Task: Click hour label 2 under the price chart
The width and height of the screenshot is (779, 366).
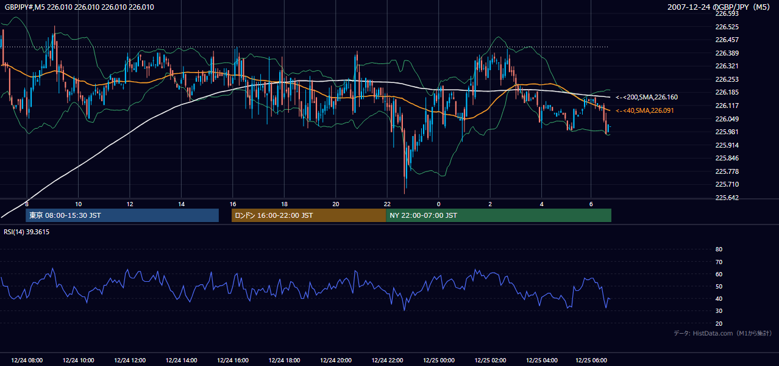Action: tap(490, 204)
